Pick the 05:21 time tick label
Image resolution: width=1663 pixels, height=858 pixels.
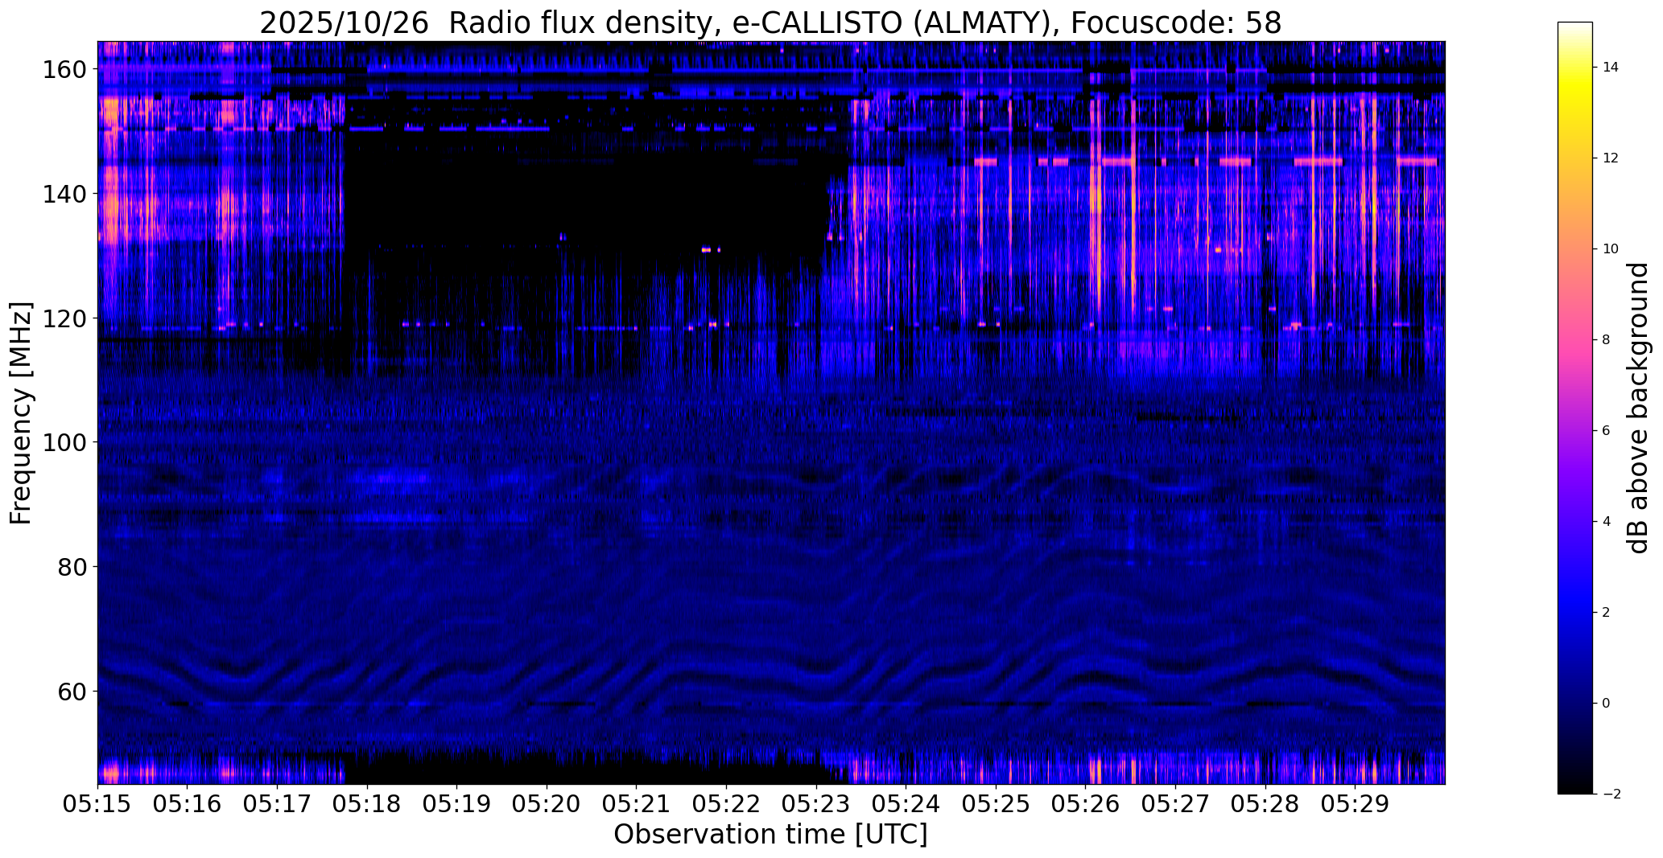pyautogui.click(x=637, y=804)
